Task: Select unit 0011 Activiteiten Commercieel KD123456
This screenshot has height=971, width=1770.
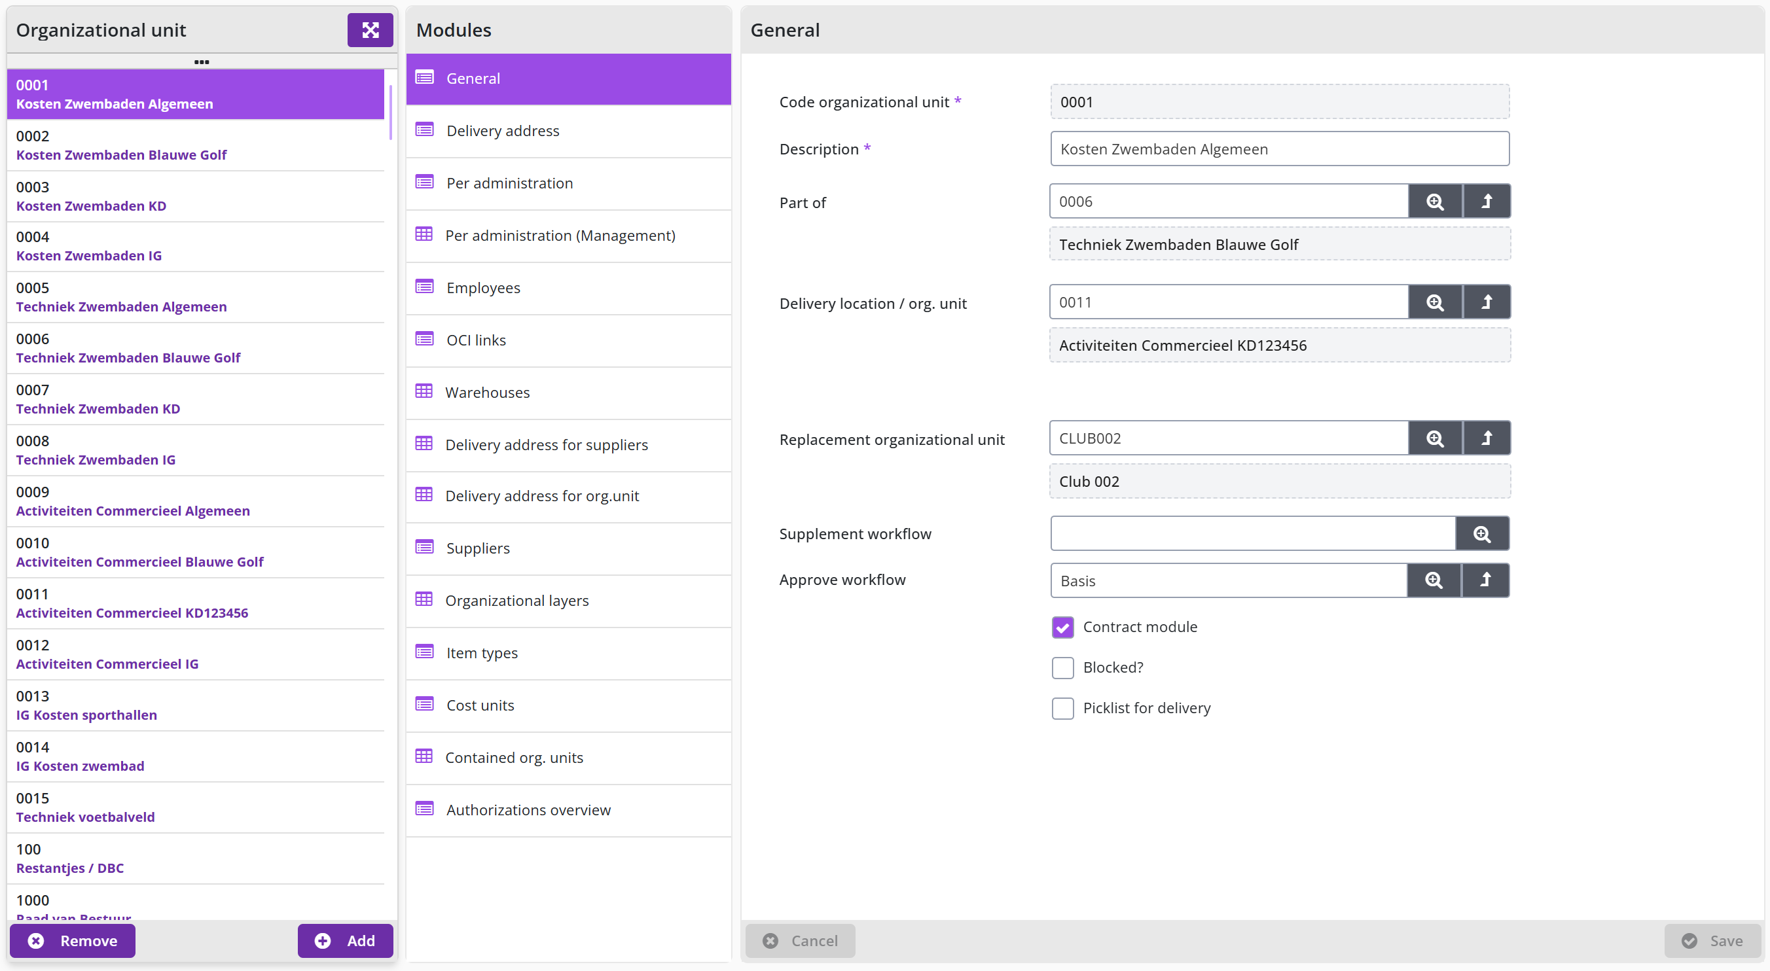Action: coord(195,604)
